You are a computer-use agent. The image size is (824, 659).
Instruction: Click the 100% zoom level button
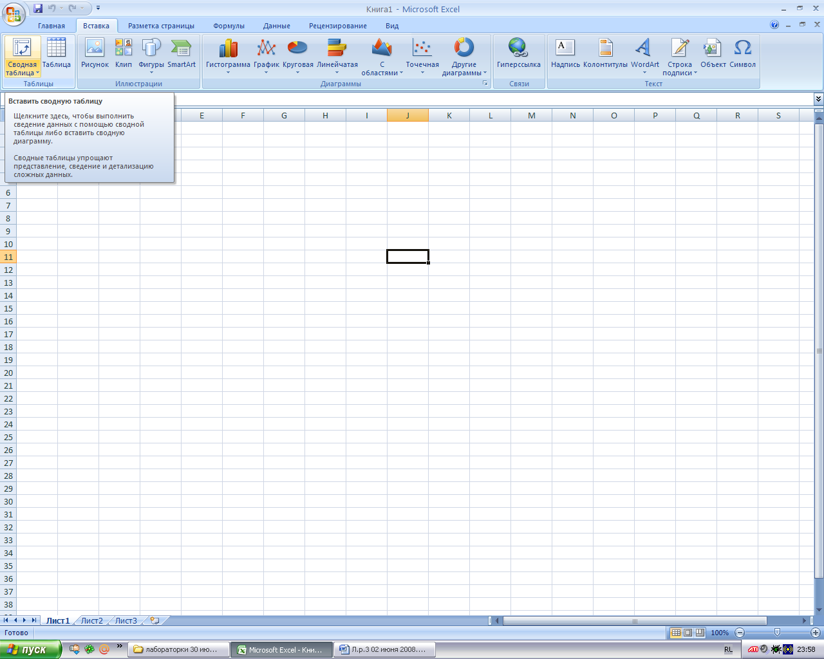tap(720, 633)
